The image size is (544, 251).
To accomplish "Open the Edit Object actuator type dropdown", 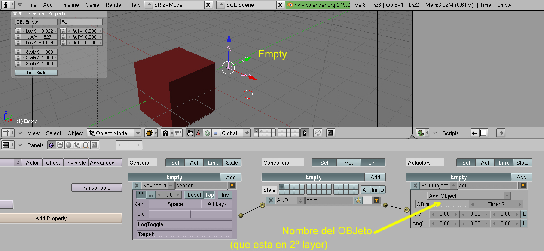I will [x=438, y=186].
